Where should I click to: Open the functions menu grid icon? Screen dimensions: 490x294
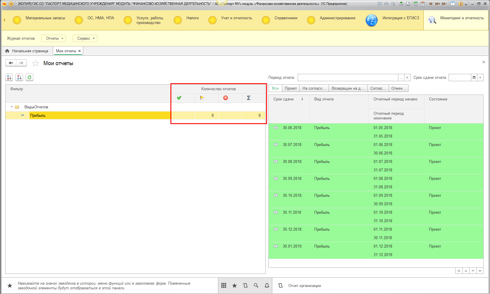[x=224, y=286]
